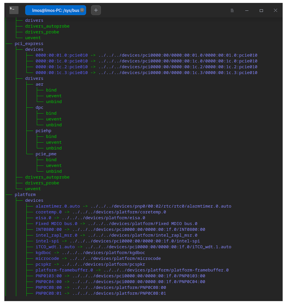Viewport: 287px width, 304px height.
Task: Open the terminal hamburger menu
Action: (x=232, y=10)
